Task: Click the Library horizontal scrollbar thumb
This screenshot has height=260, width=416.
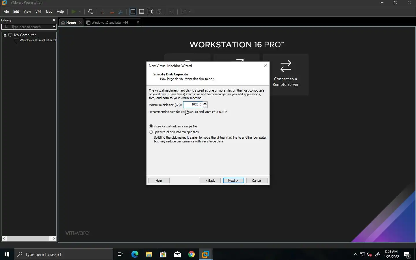Action: pyautogui.click(x=28, y=238)
